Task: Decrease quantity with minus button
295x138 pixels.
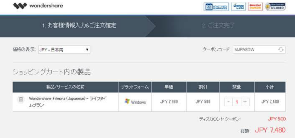Action: 228,102
